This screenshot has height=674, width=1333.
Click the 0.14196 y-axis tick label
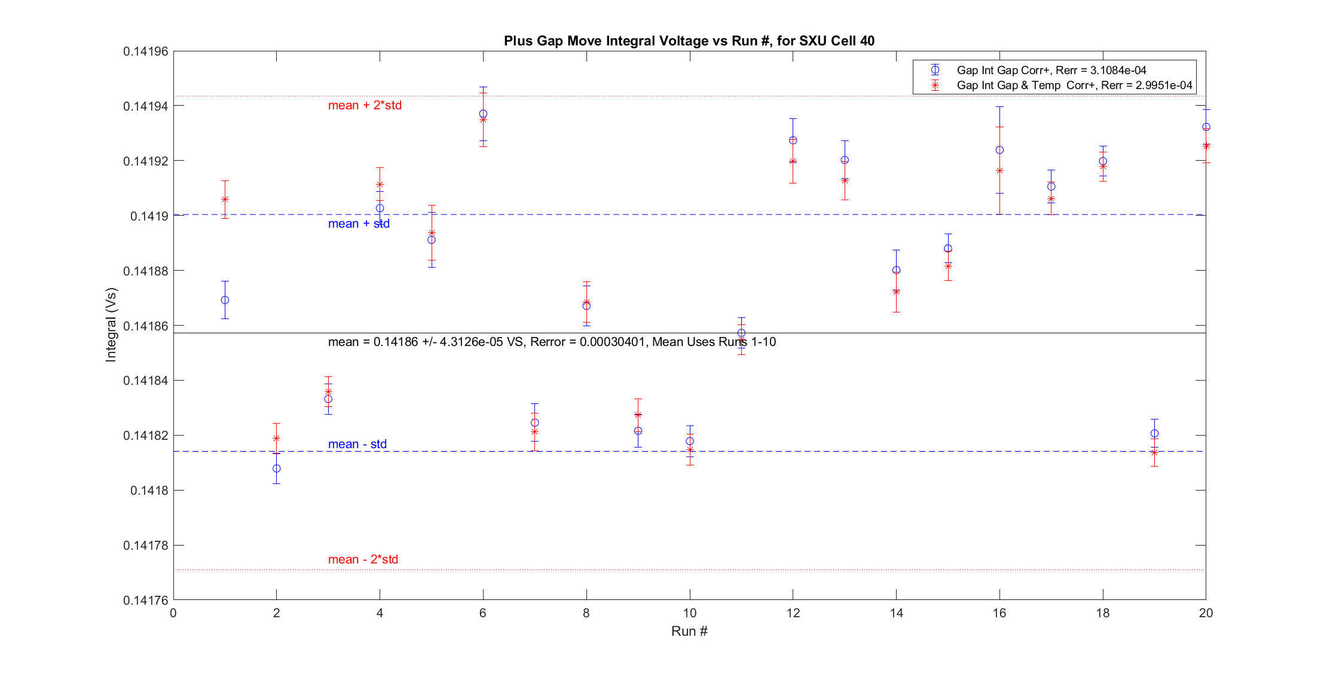click(145, 51)
